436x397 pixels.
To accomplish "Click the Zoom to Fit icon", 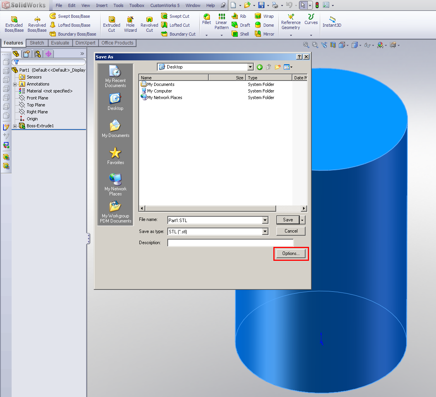I will click(x=306, y=45).
